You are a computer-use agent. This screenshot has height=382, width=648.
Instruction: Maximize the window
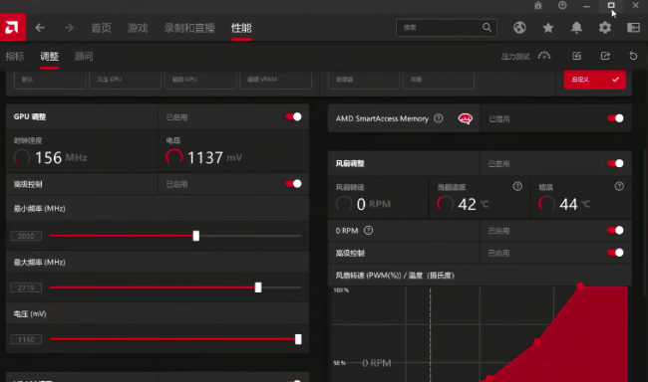(611, 5)
